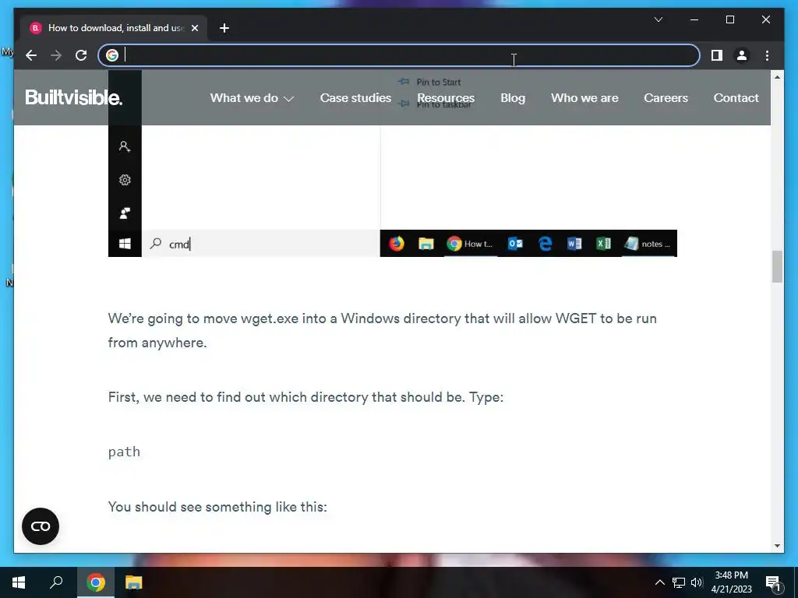Screen dimensions: 798x598
Task: Expand the 'What we do' menu
Action: pos(252,98)
